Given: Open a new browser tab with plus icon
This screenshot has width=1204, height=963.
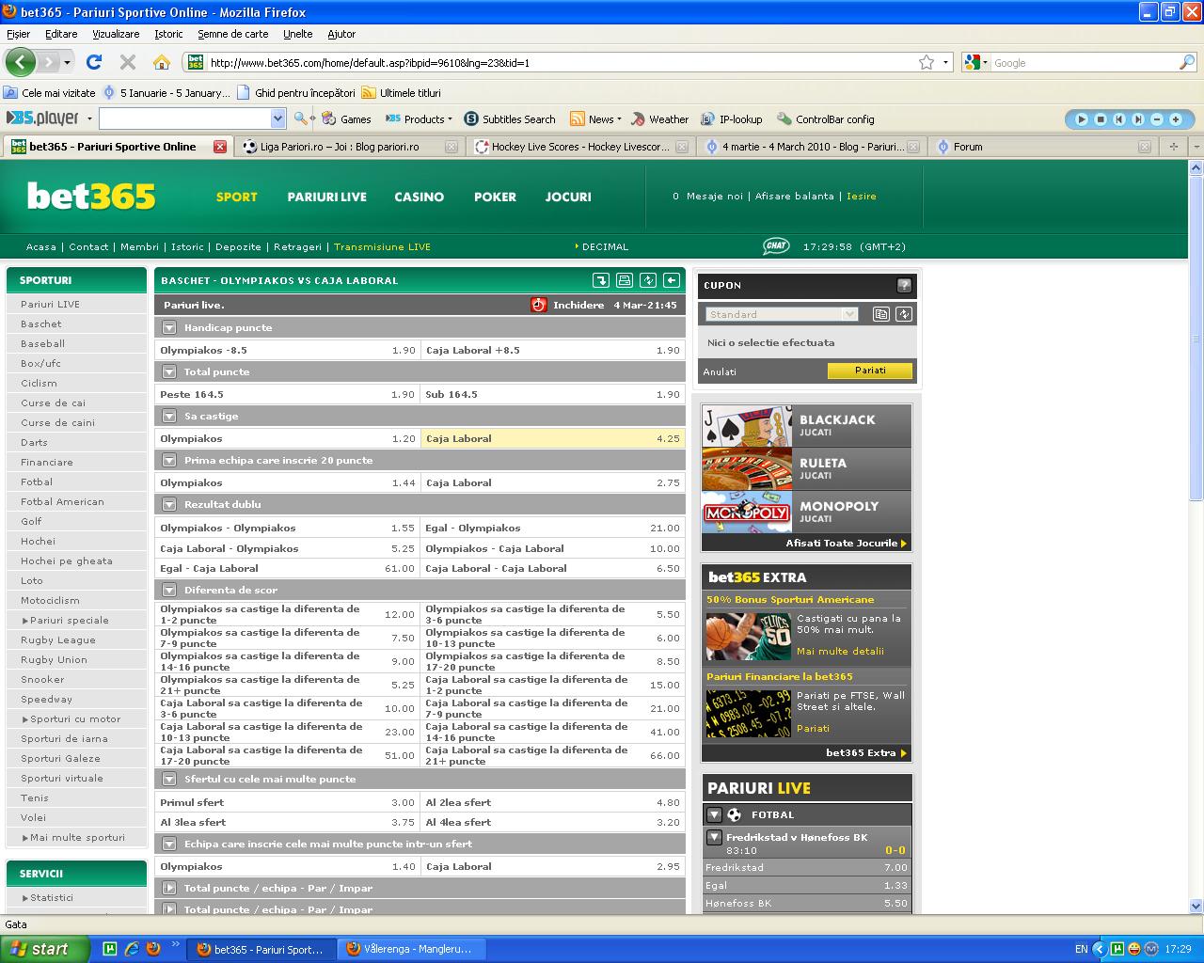Looking at the screenshot, I should point(1173,147).
